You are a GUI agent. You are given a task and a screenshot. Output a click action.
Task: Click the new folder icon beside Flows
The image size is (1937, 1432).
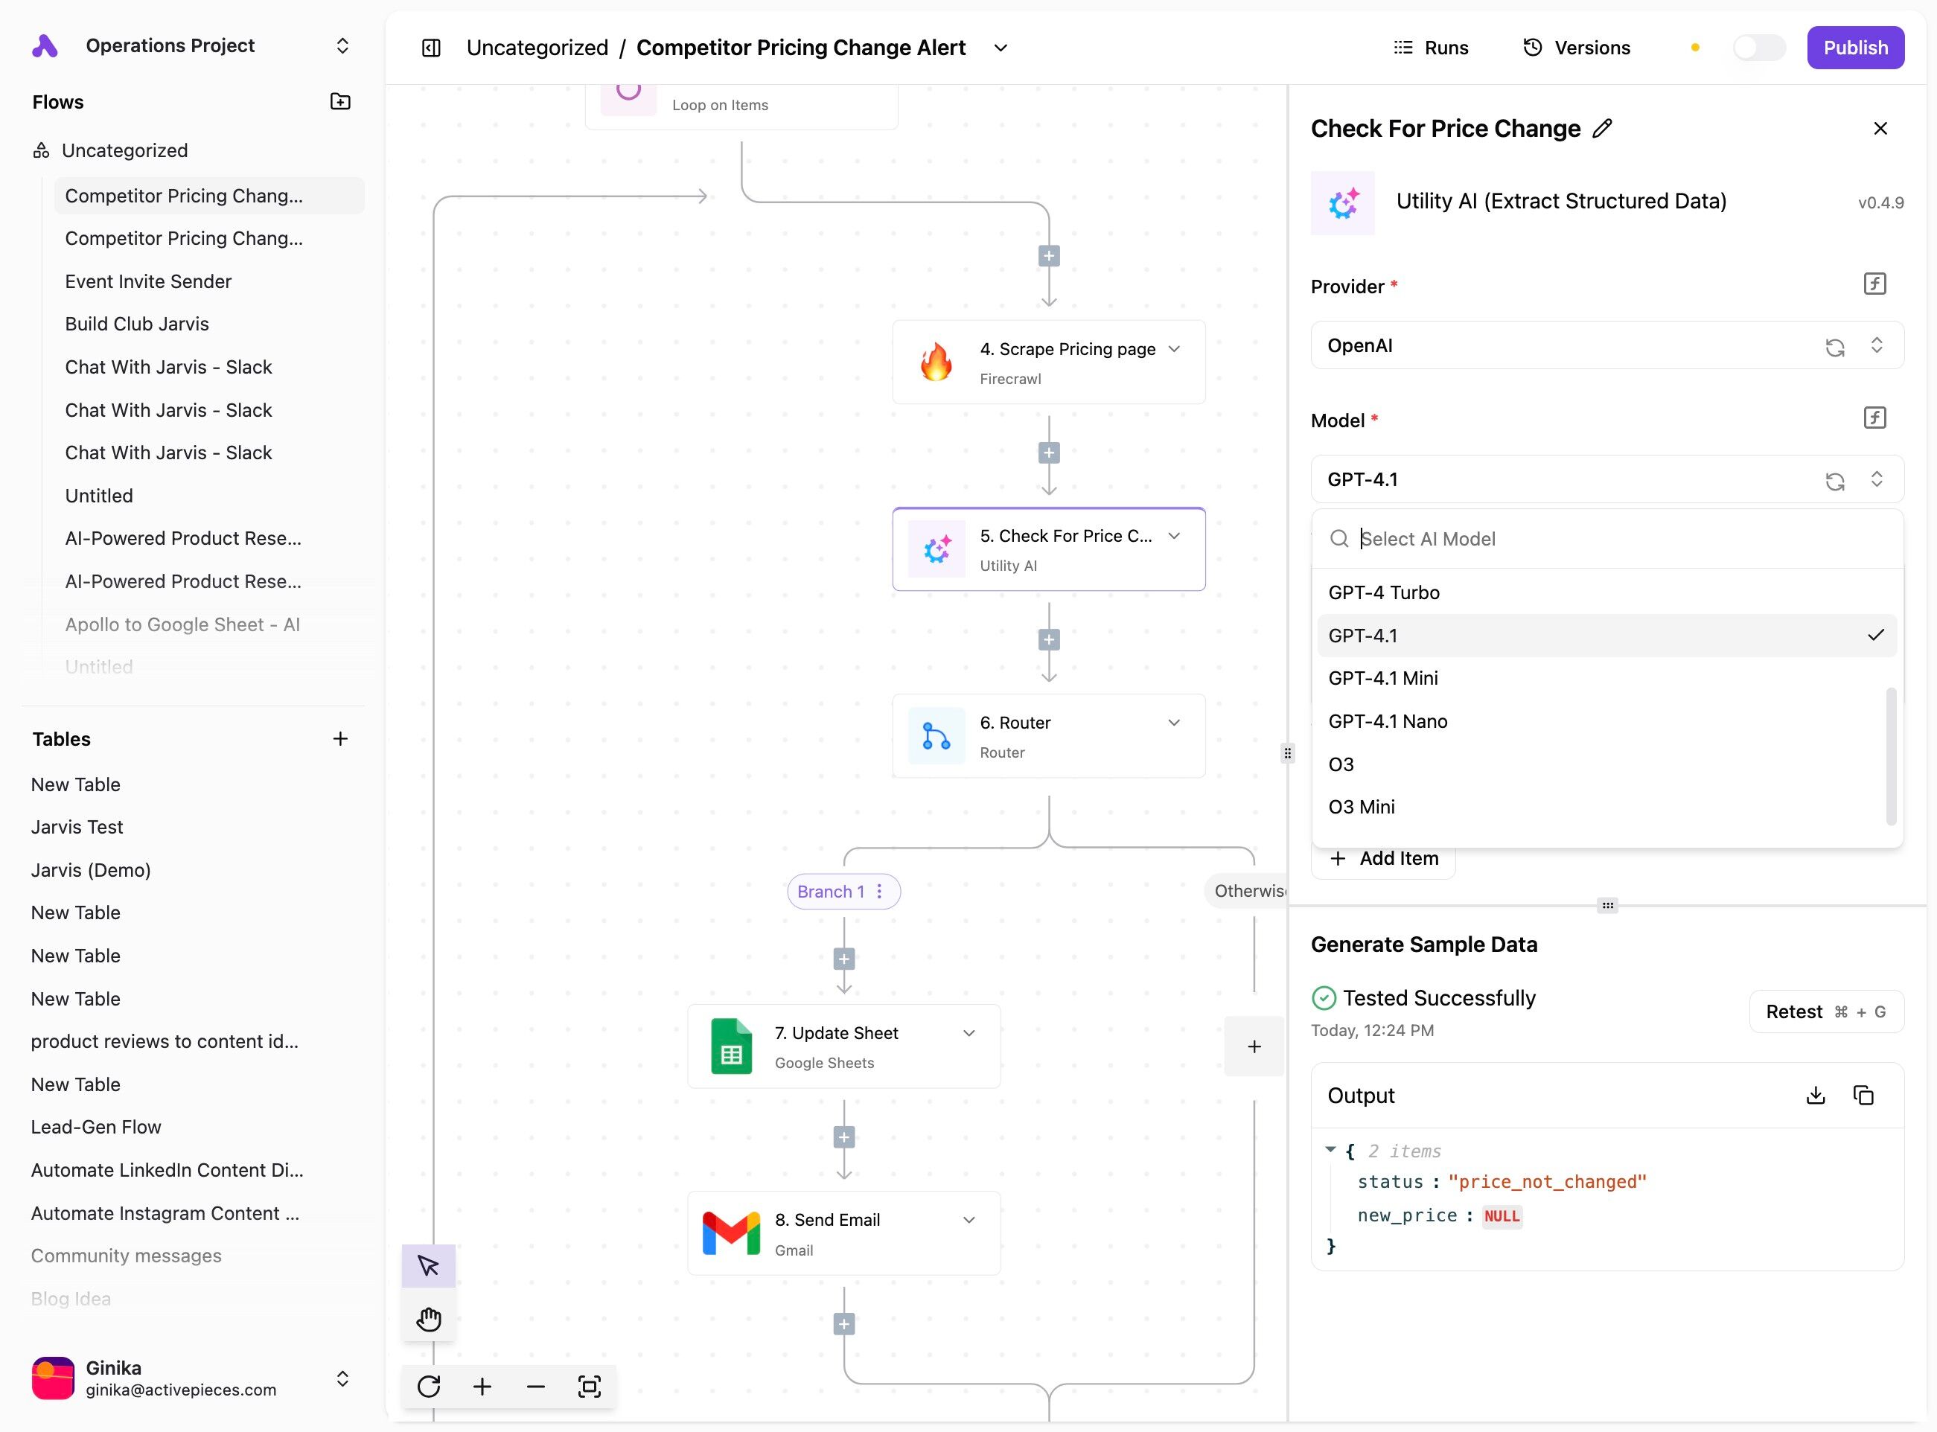(340, 101)
